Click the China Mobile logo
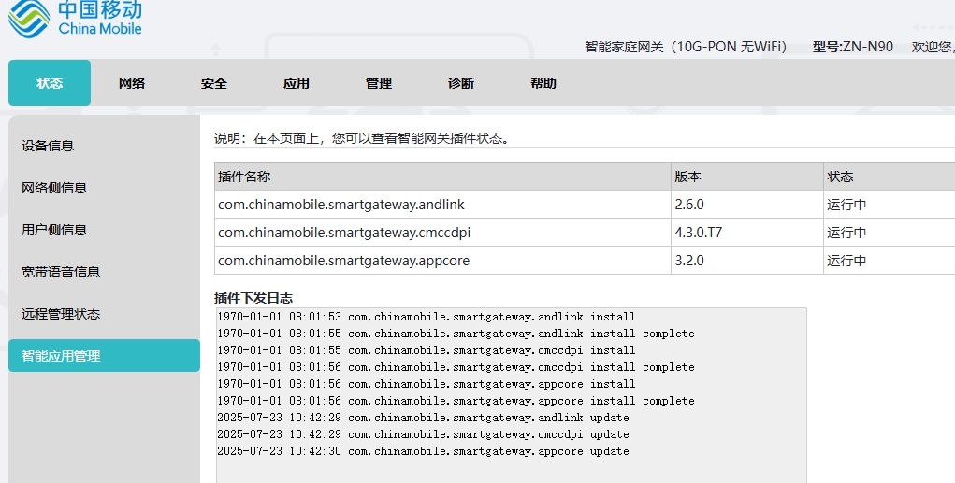This screenshot has height=483, width=955. [x=75, y=19]
